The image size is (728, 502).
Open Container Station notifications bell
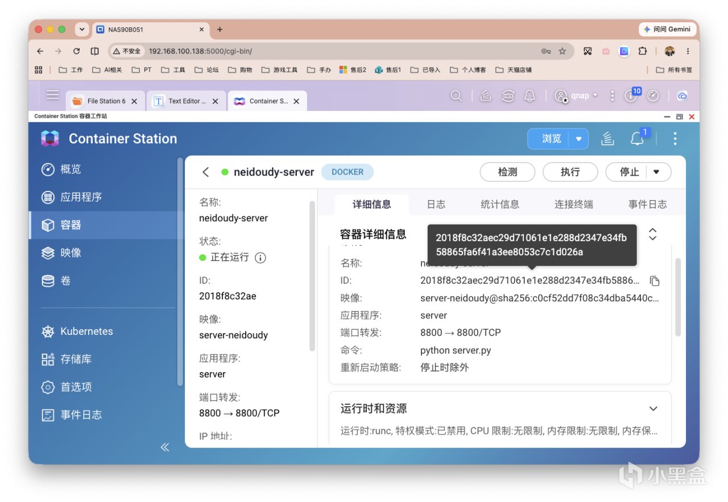pyautogui.click(x=637, y=139)
